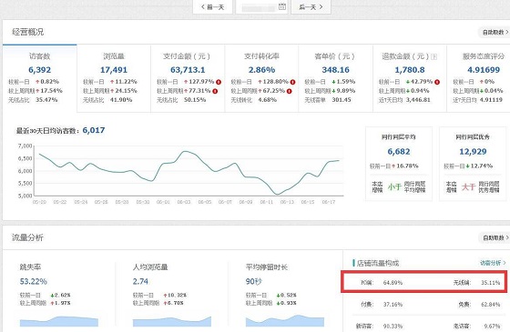Click red alert icon beside 128.80% conversion change

pos(292,82)
